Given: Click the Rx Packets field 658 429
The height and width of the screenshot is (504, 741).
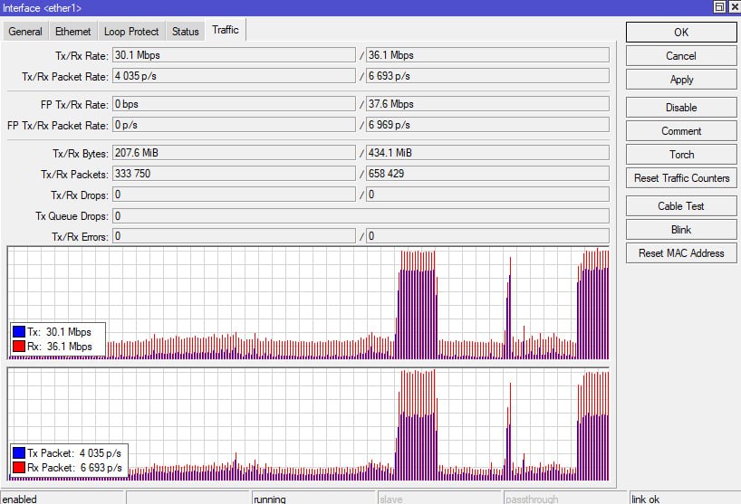Looking at the screenshot, I should [487, 174].
